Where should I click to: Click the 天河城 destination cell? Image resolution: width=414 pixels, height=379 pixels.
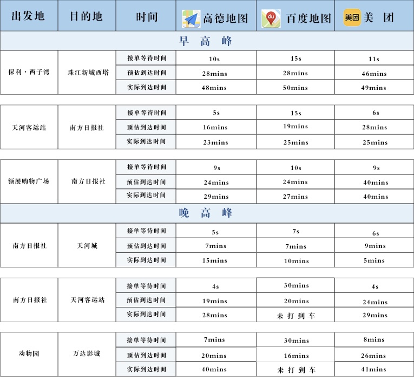pos(87,245)
